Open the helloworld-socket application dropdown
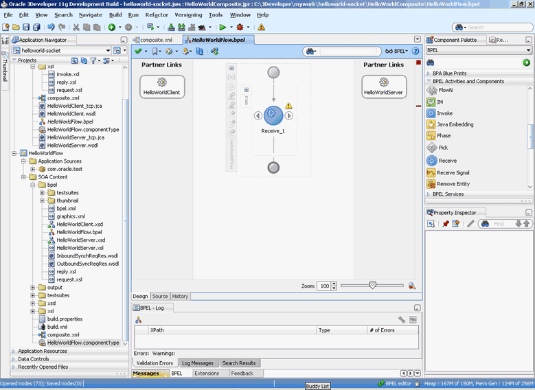 click(x=108, y=51)
